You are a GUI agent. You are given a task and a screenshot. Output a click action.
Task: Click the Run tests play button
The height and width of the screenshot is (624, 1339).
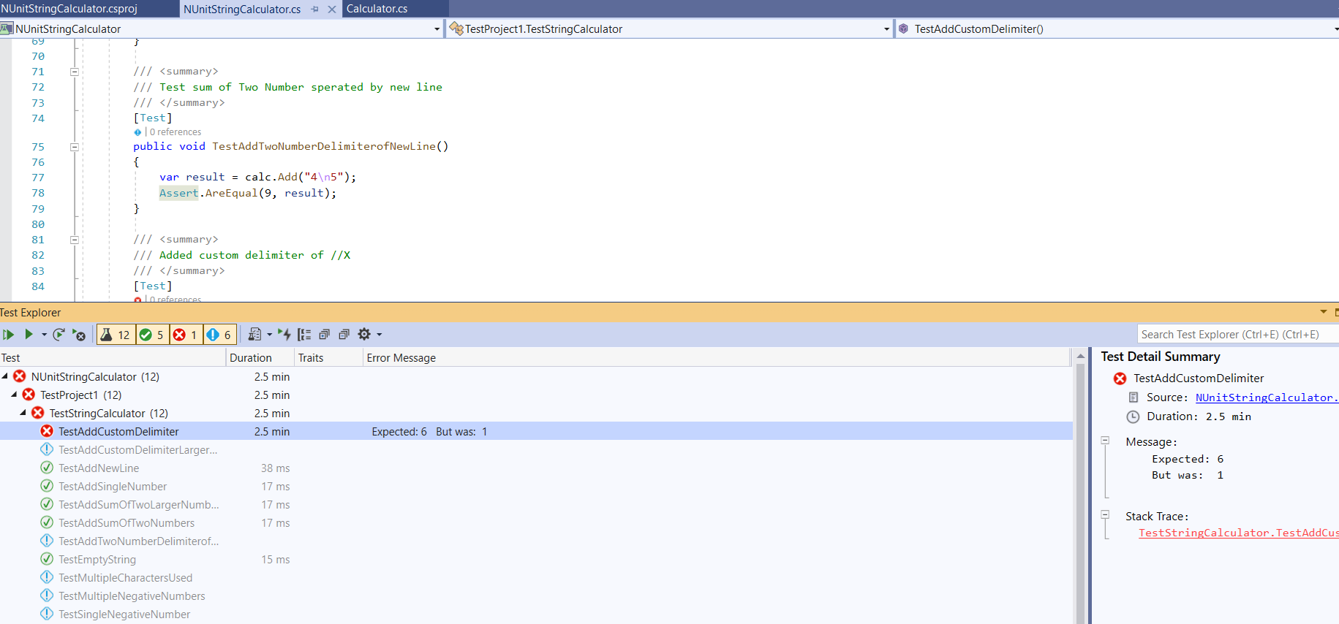[x=29, y=335]
